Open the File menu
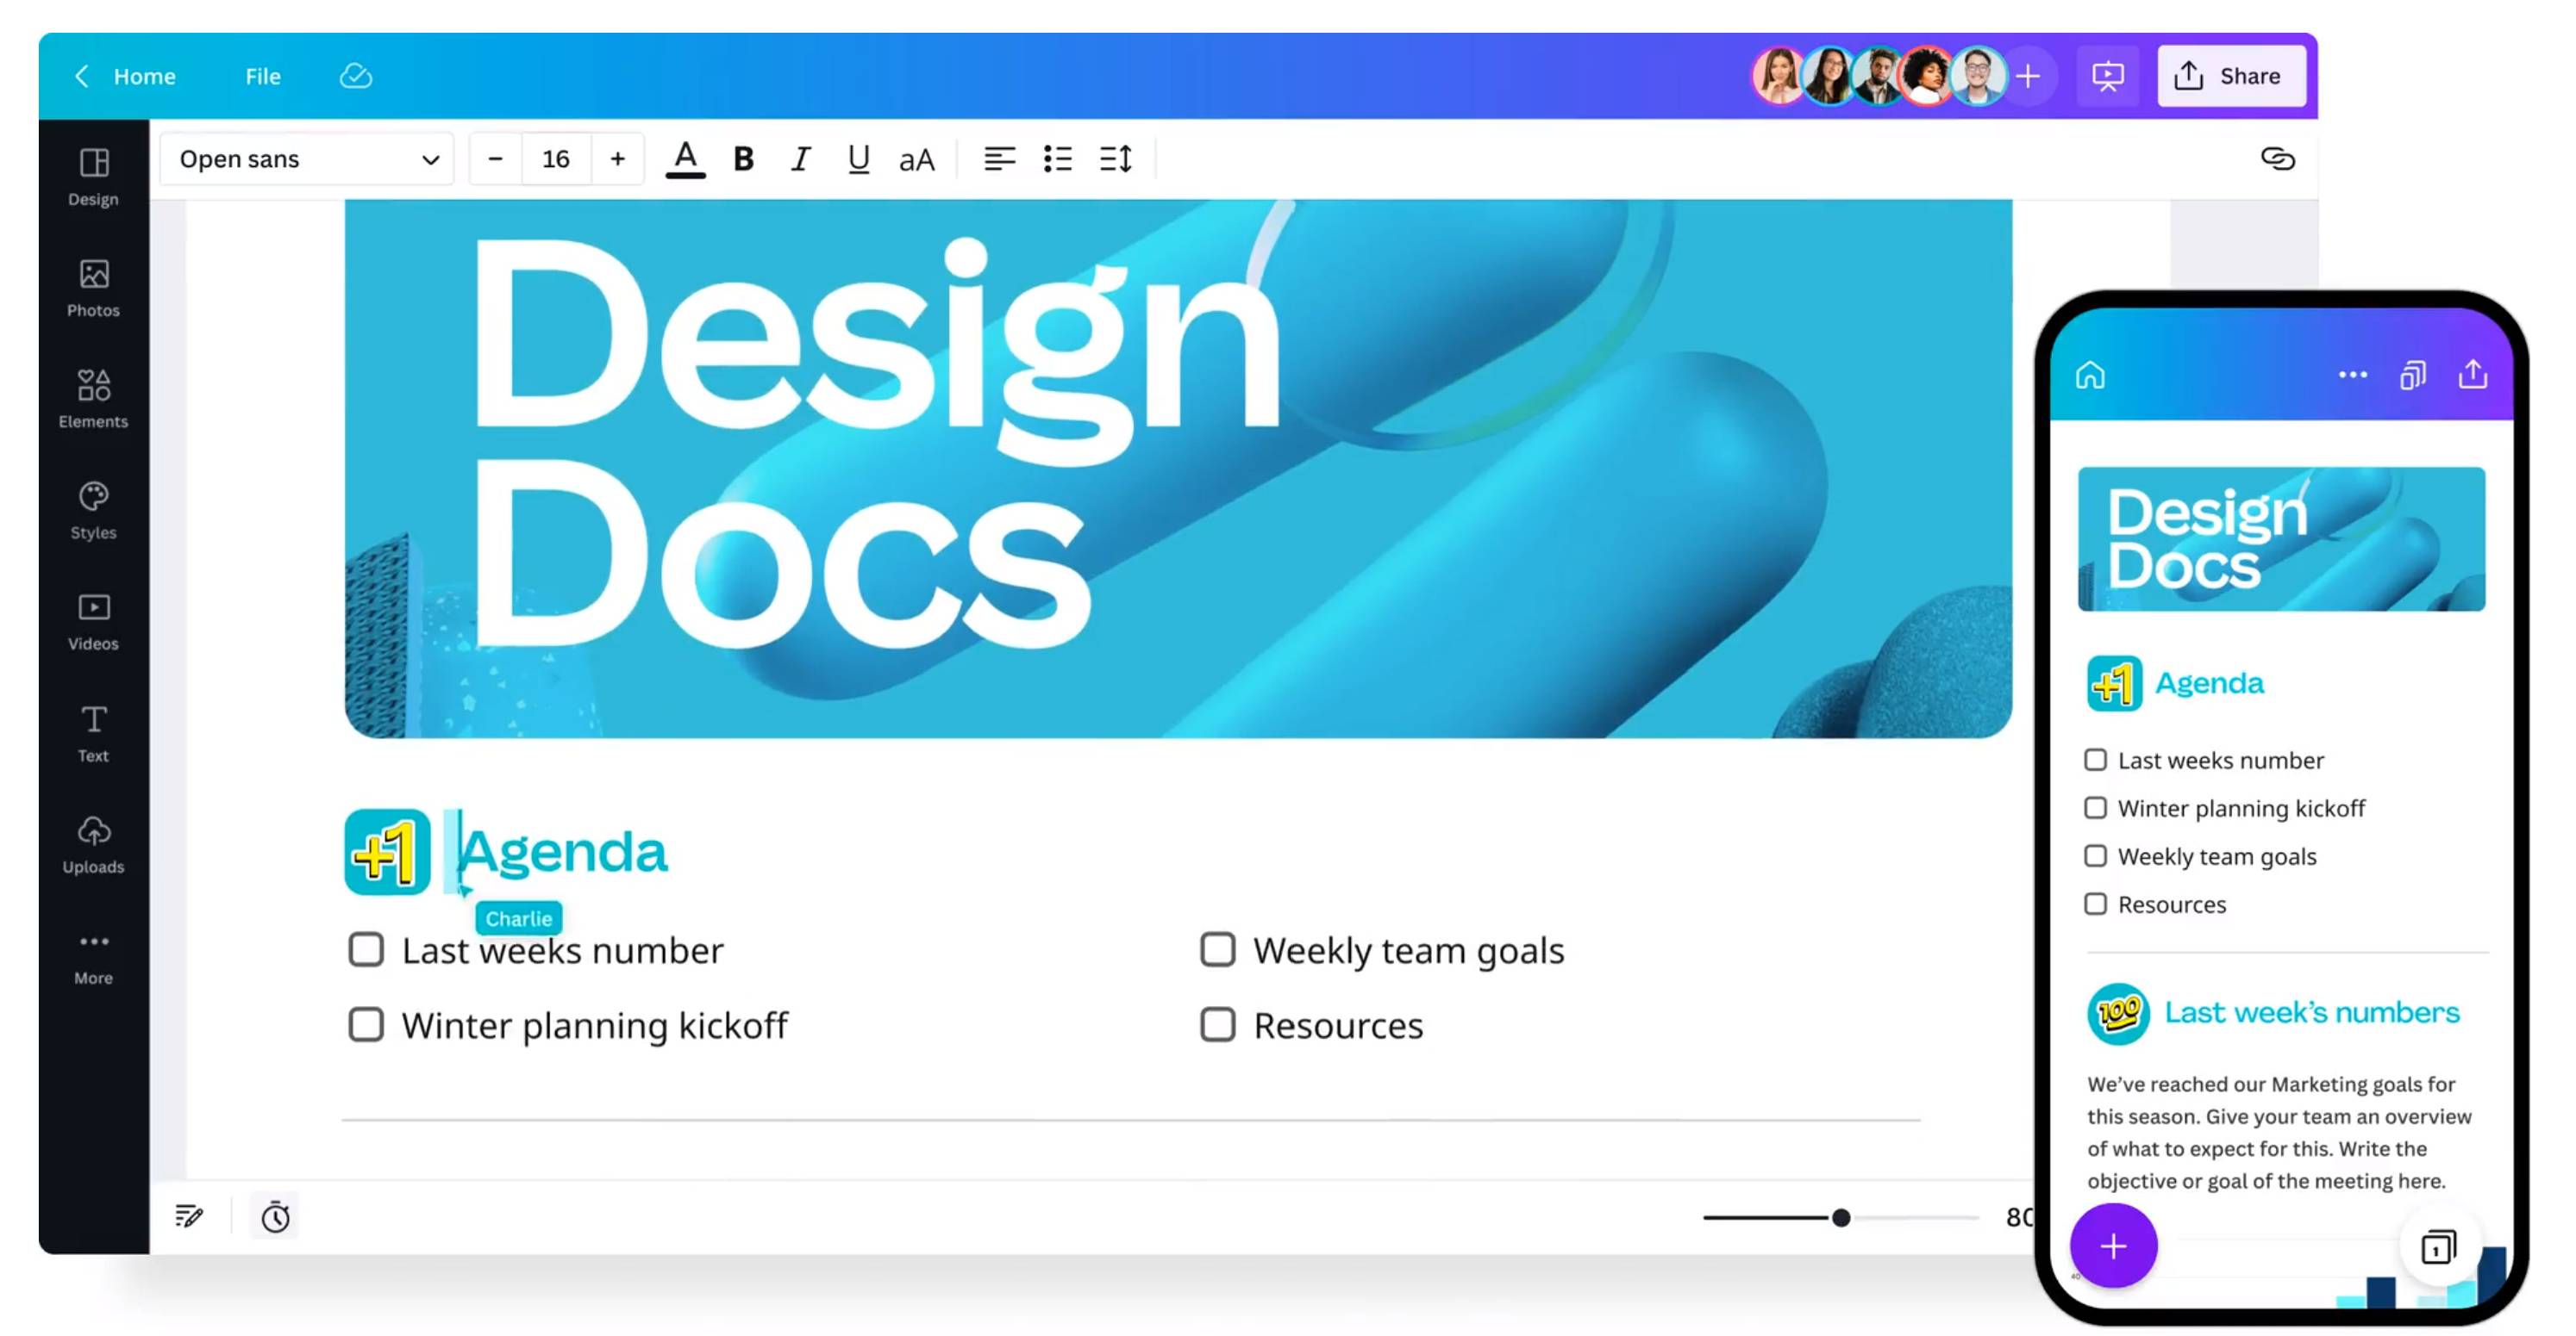 [261, 75]
